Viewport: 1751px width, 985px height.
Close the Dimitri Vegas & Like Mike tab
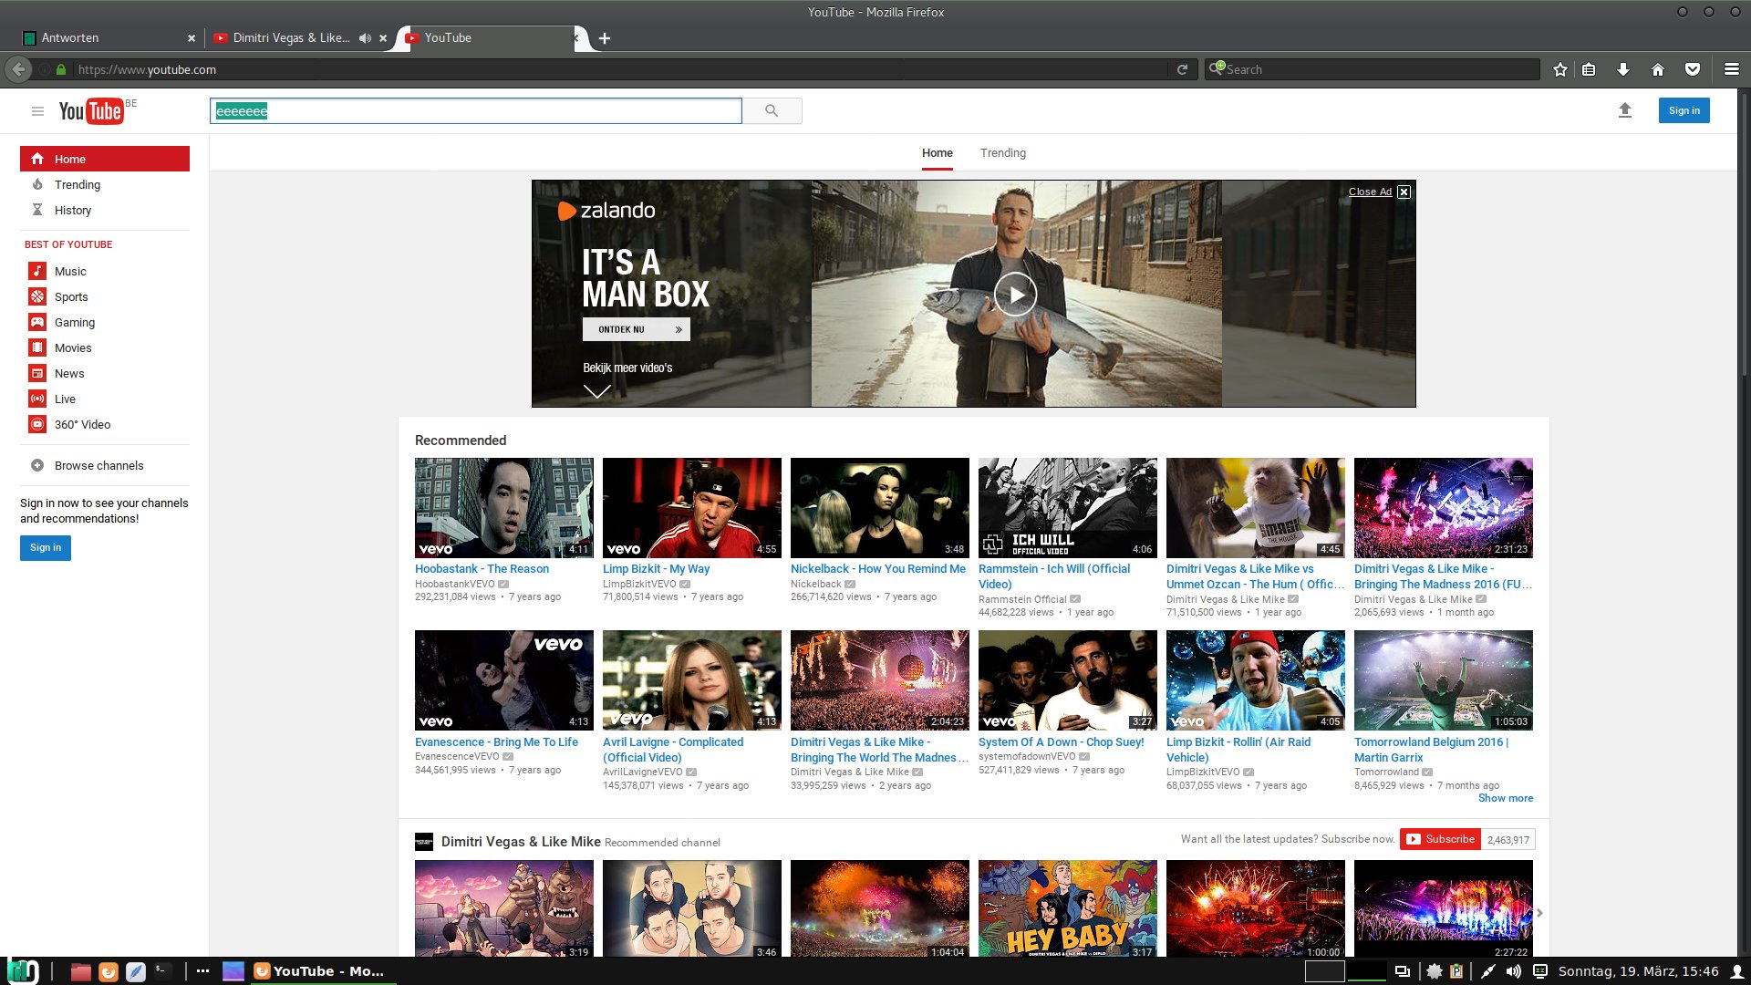click(383, 38)
